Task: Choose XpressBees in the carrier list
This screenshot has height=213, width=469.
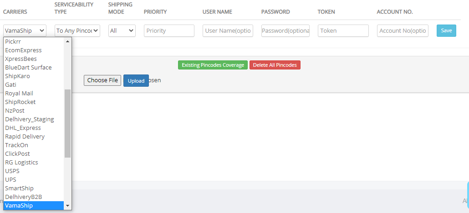Action: tap(34, 59)
